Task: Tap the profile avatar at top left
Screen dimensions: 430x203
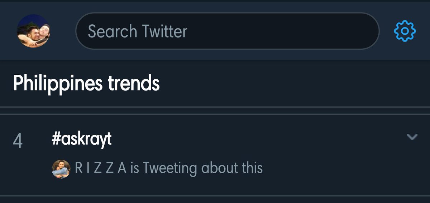Action: (33, 31)
